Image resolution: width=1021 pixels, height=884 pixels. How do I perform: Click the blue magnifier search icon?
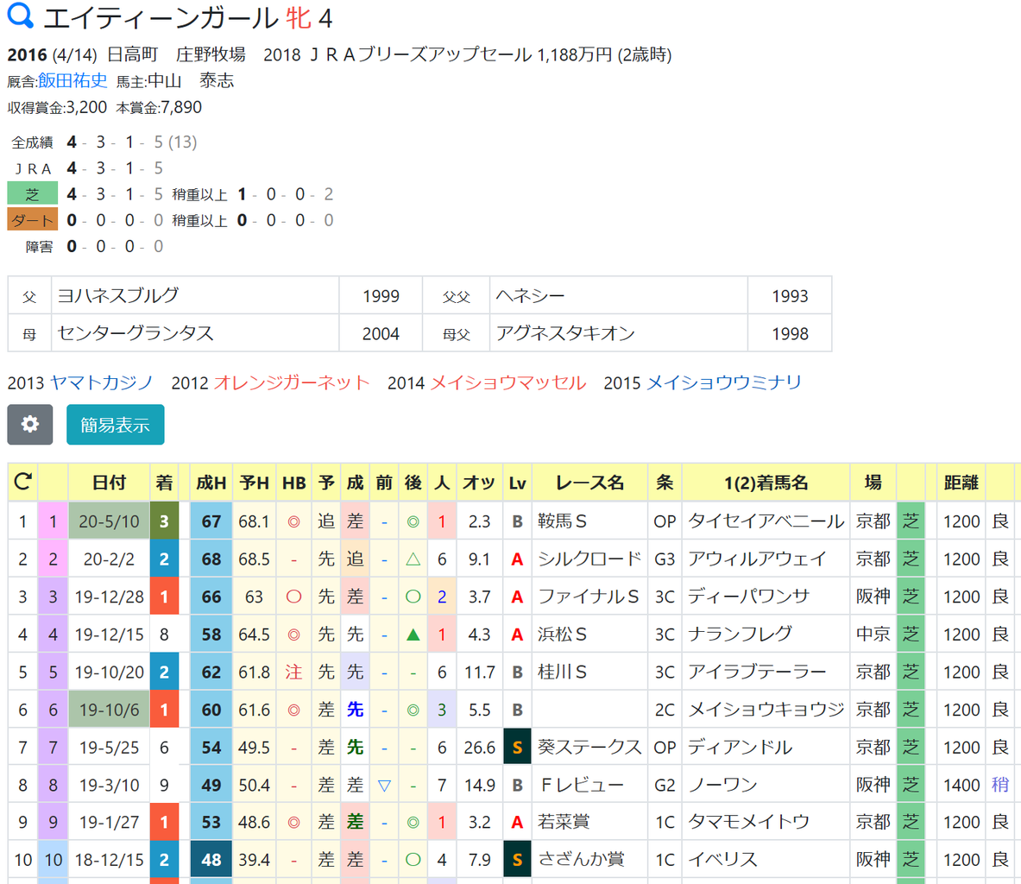tap(20, 16)
